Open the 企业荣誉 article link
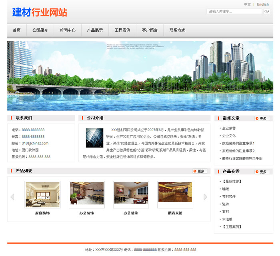Screen dimensions: 280x256 [229, 128]
